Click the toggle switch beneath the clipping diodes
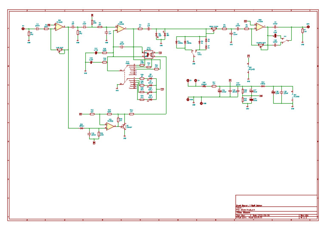 tap(194, 53)
